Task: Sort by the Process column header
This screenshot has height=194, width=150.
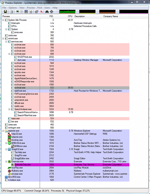Action: [21, 16]
